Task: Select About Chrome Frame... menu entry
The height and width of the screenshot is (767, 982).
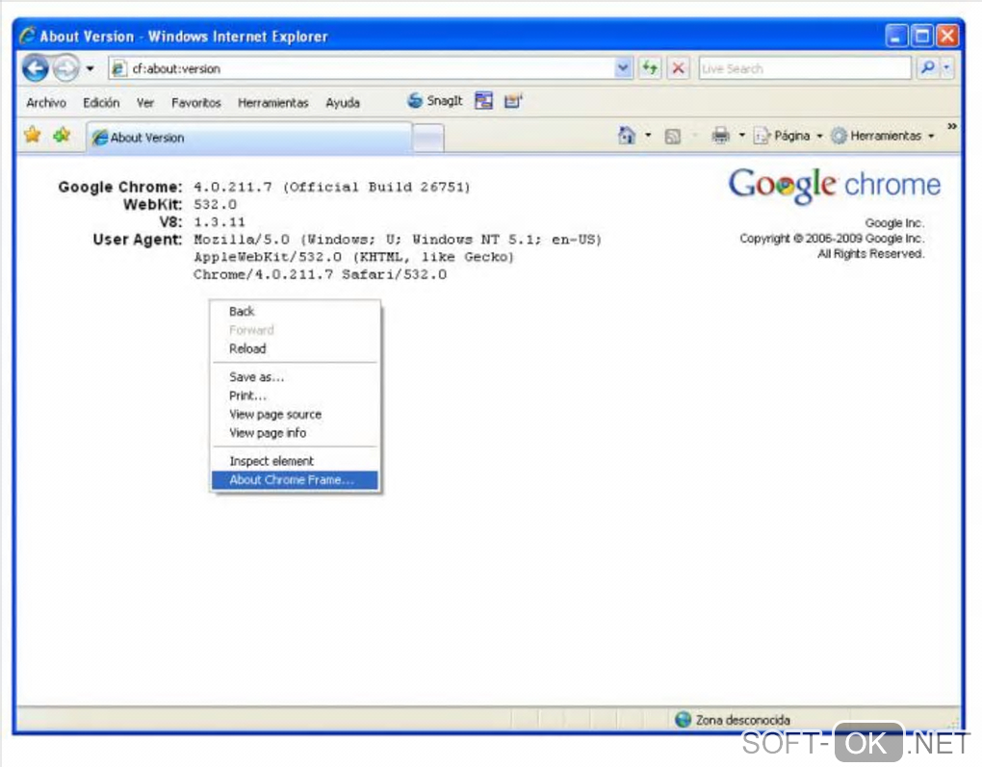Action: point(295,479)
